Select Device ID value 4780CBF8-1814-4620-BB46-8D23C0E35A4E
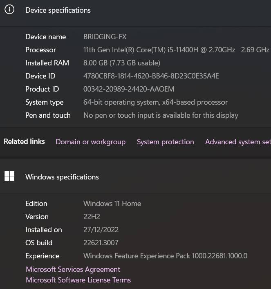 pos(151,76)
